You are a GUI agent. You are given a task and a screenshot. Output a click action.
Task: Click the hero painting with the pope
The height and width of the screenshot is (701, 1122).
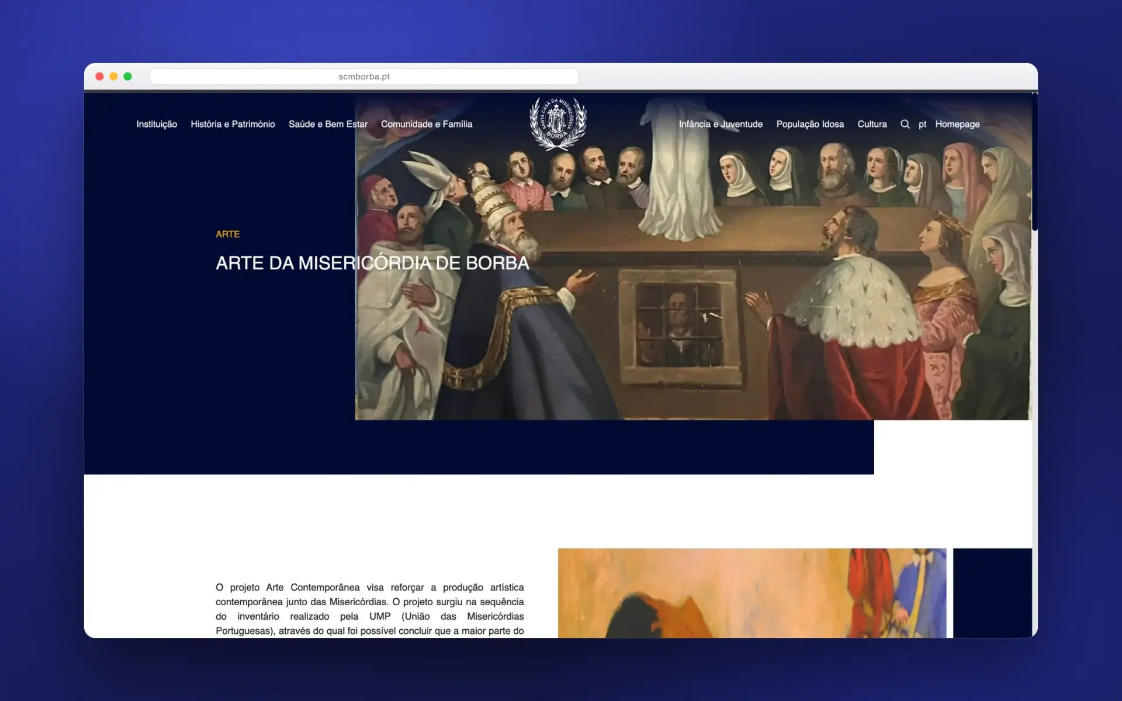693,256
